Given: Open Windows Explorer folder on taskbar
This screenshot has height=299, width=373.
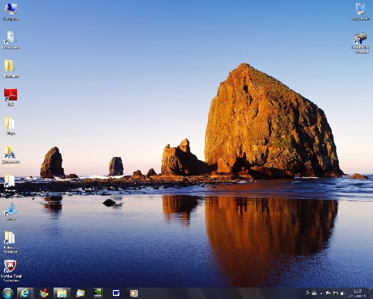Looking at the screenshot, I should (62, 293).
